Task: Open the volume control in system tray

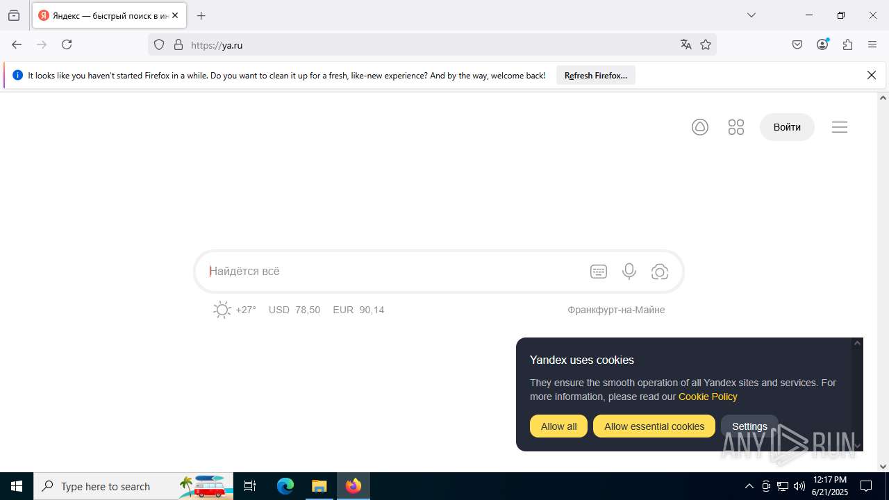Action: pos(799,486)
